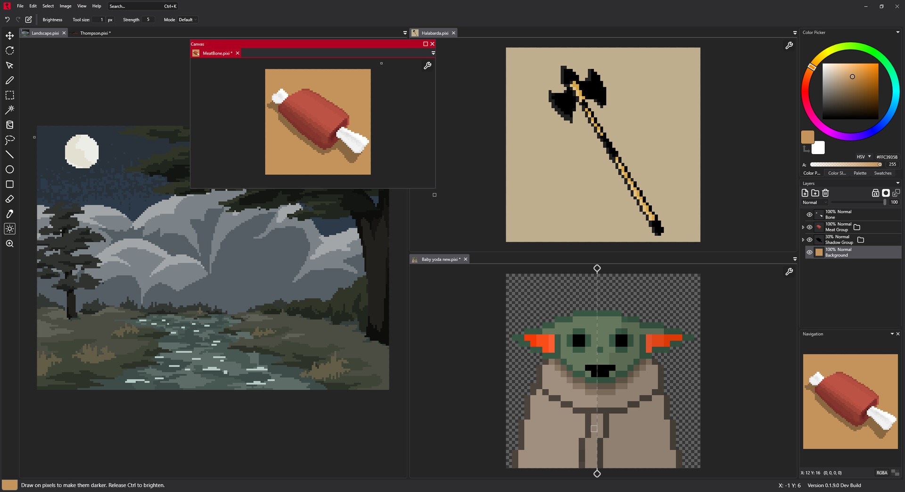
Task: Select the Eraser tool
Action: point(9,199)
